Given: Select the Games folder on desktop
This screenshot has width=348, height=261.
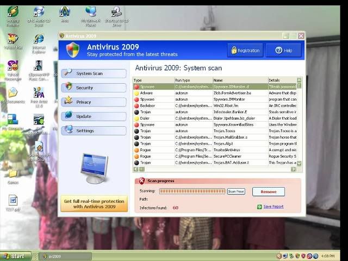Looking at the screenshot, I should pos(13,177).
